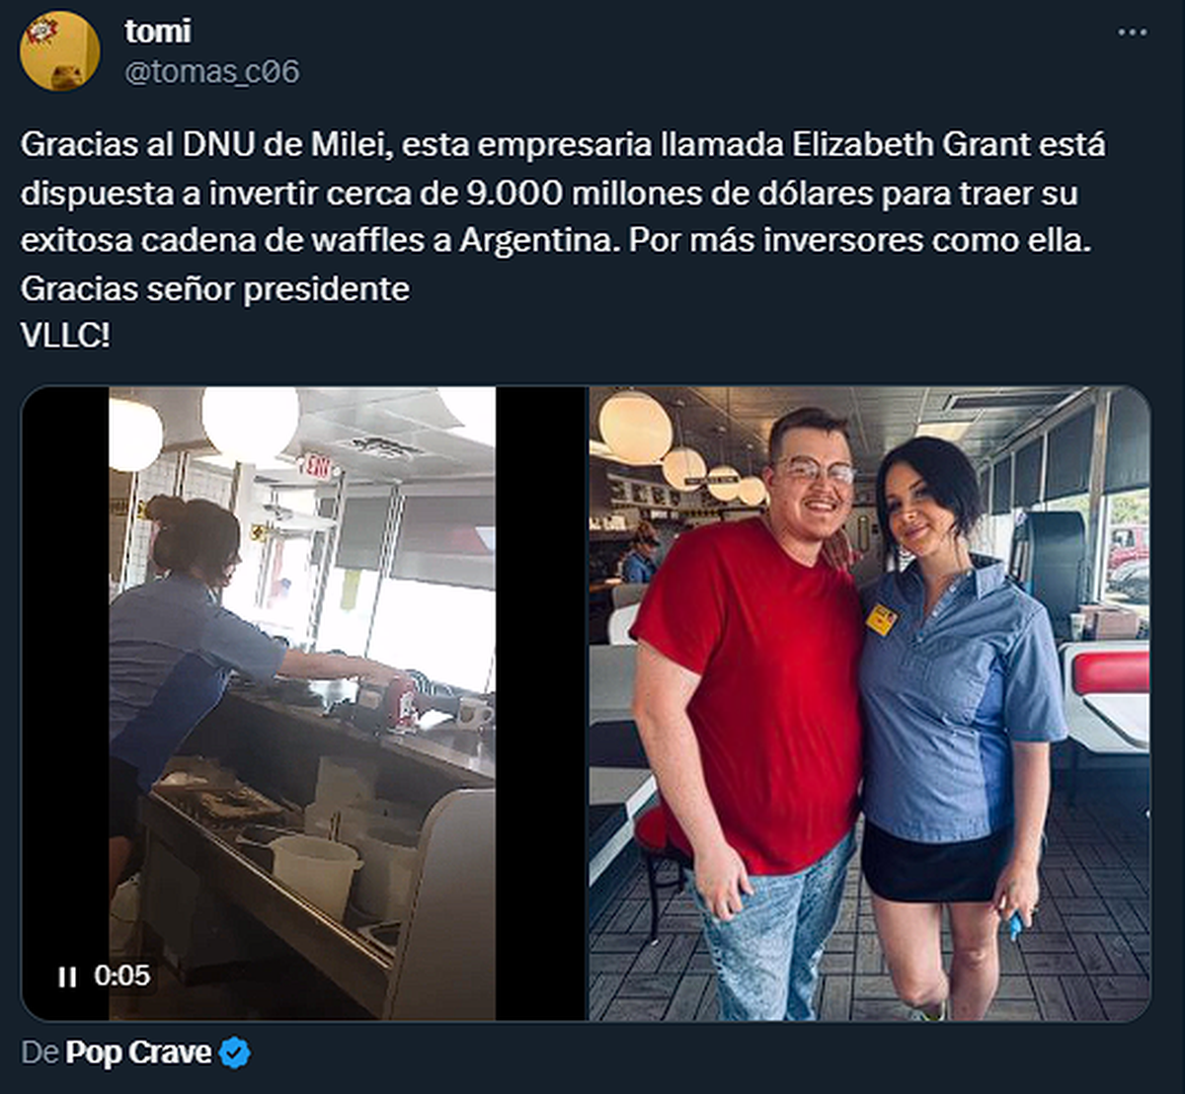Click the 0:05 video timestamp
Image resolution: width=1185 pixels, height=1094 pixels.
click(122, 977)
